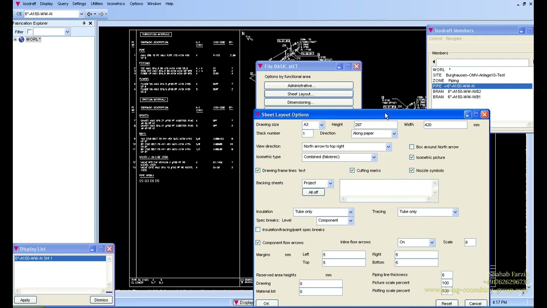This screenshot has height=308, width=547.
Task: Close the File BASIC.MET window
Action: pyautogui.click(x=356, y=66)
